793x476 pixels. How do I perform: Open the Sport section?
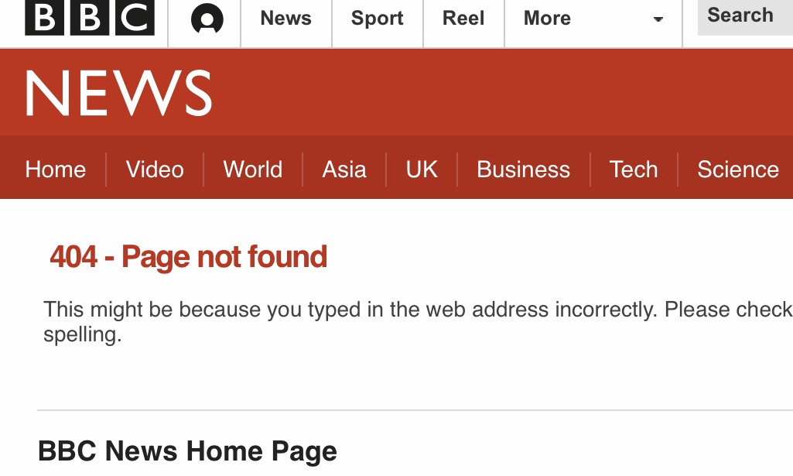pos(377,19)
